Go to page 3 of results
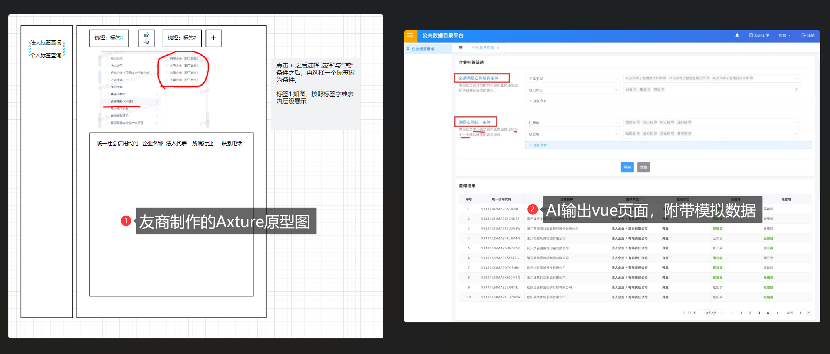Screen dimensions: 830x354 [x=759, y=313]
